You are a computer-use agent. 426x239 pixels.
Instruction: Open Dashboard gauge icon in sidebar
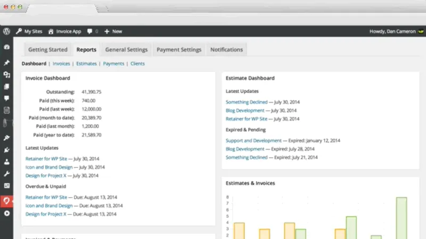point(6,47)
